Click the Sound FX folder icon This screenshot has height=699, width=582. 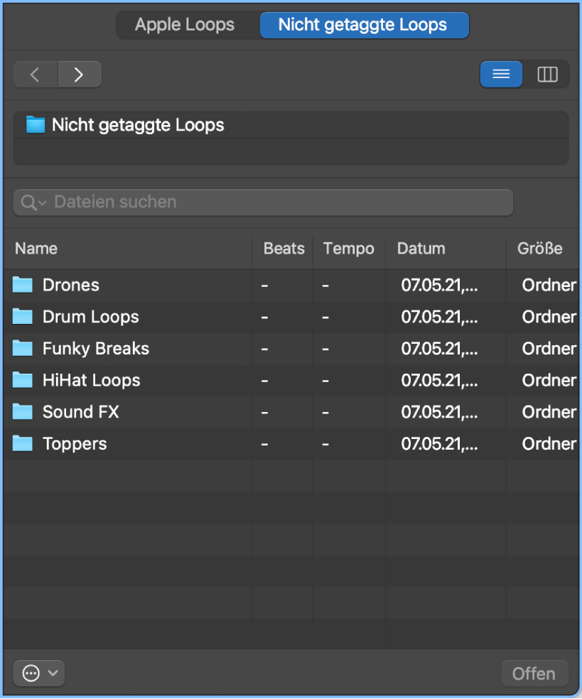(22, 412)
